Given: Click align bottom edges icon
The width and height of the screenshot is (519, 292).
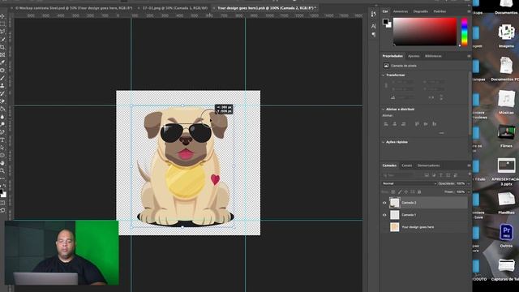Looking at the screenshot, I should coord(435,124).
